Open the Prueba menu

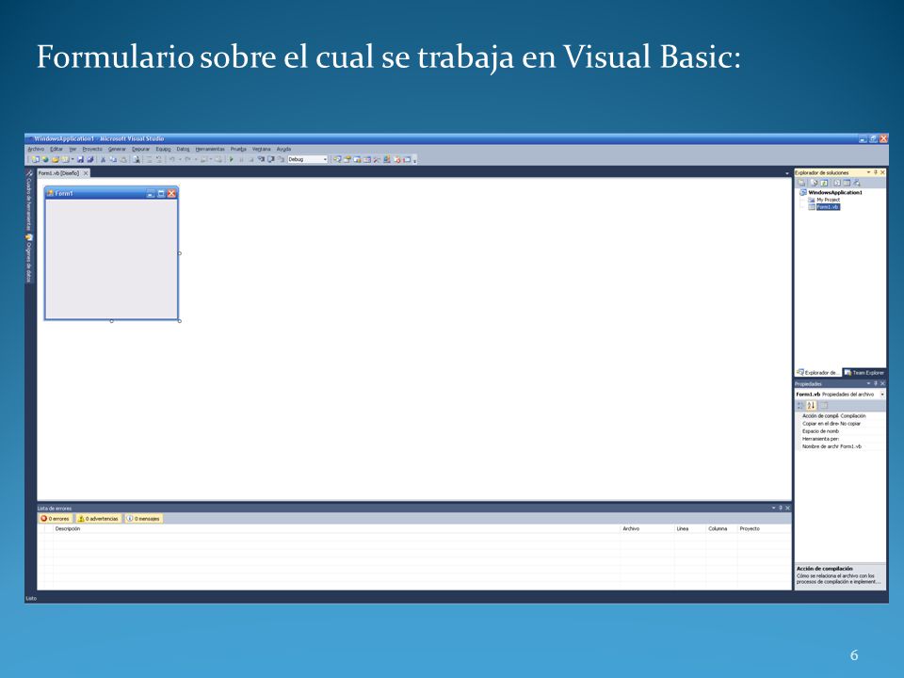pyautogui.click(x=238, y=149)
